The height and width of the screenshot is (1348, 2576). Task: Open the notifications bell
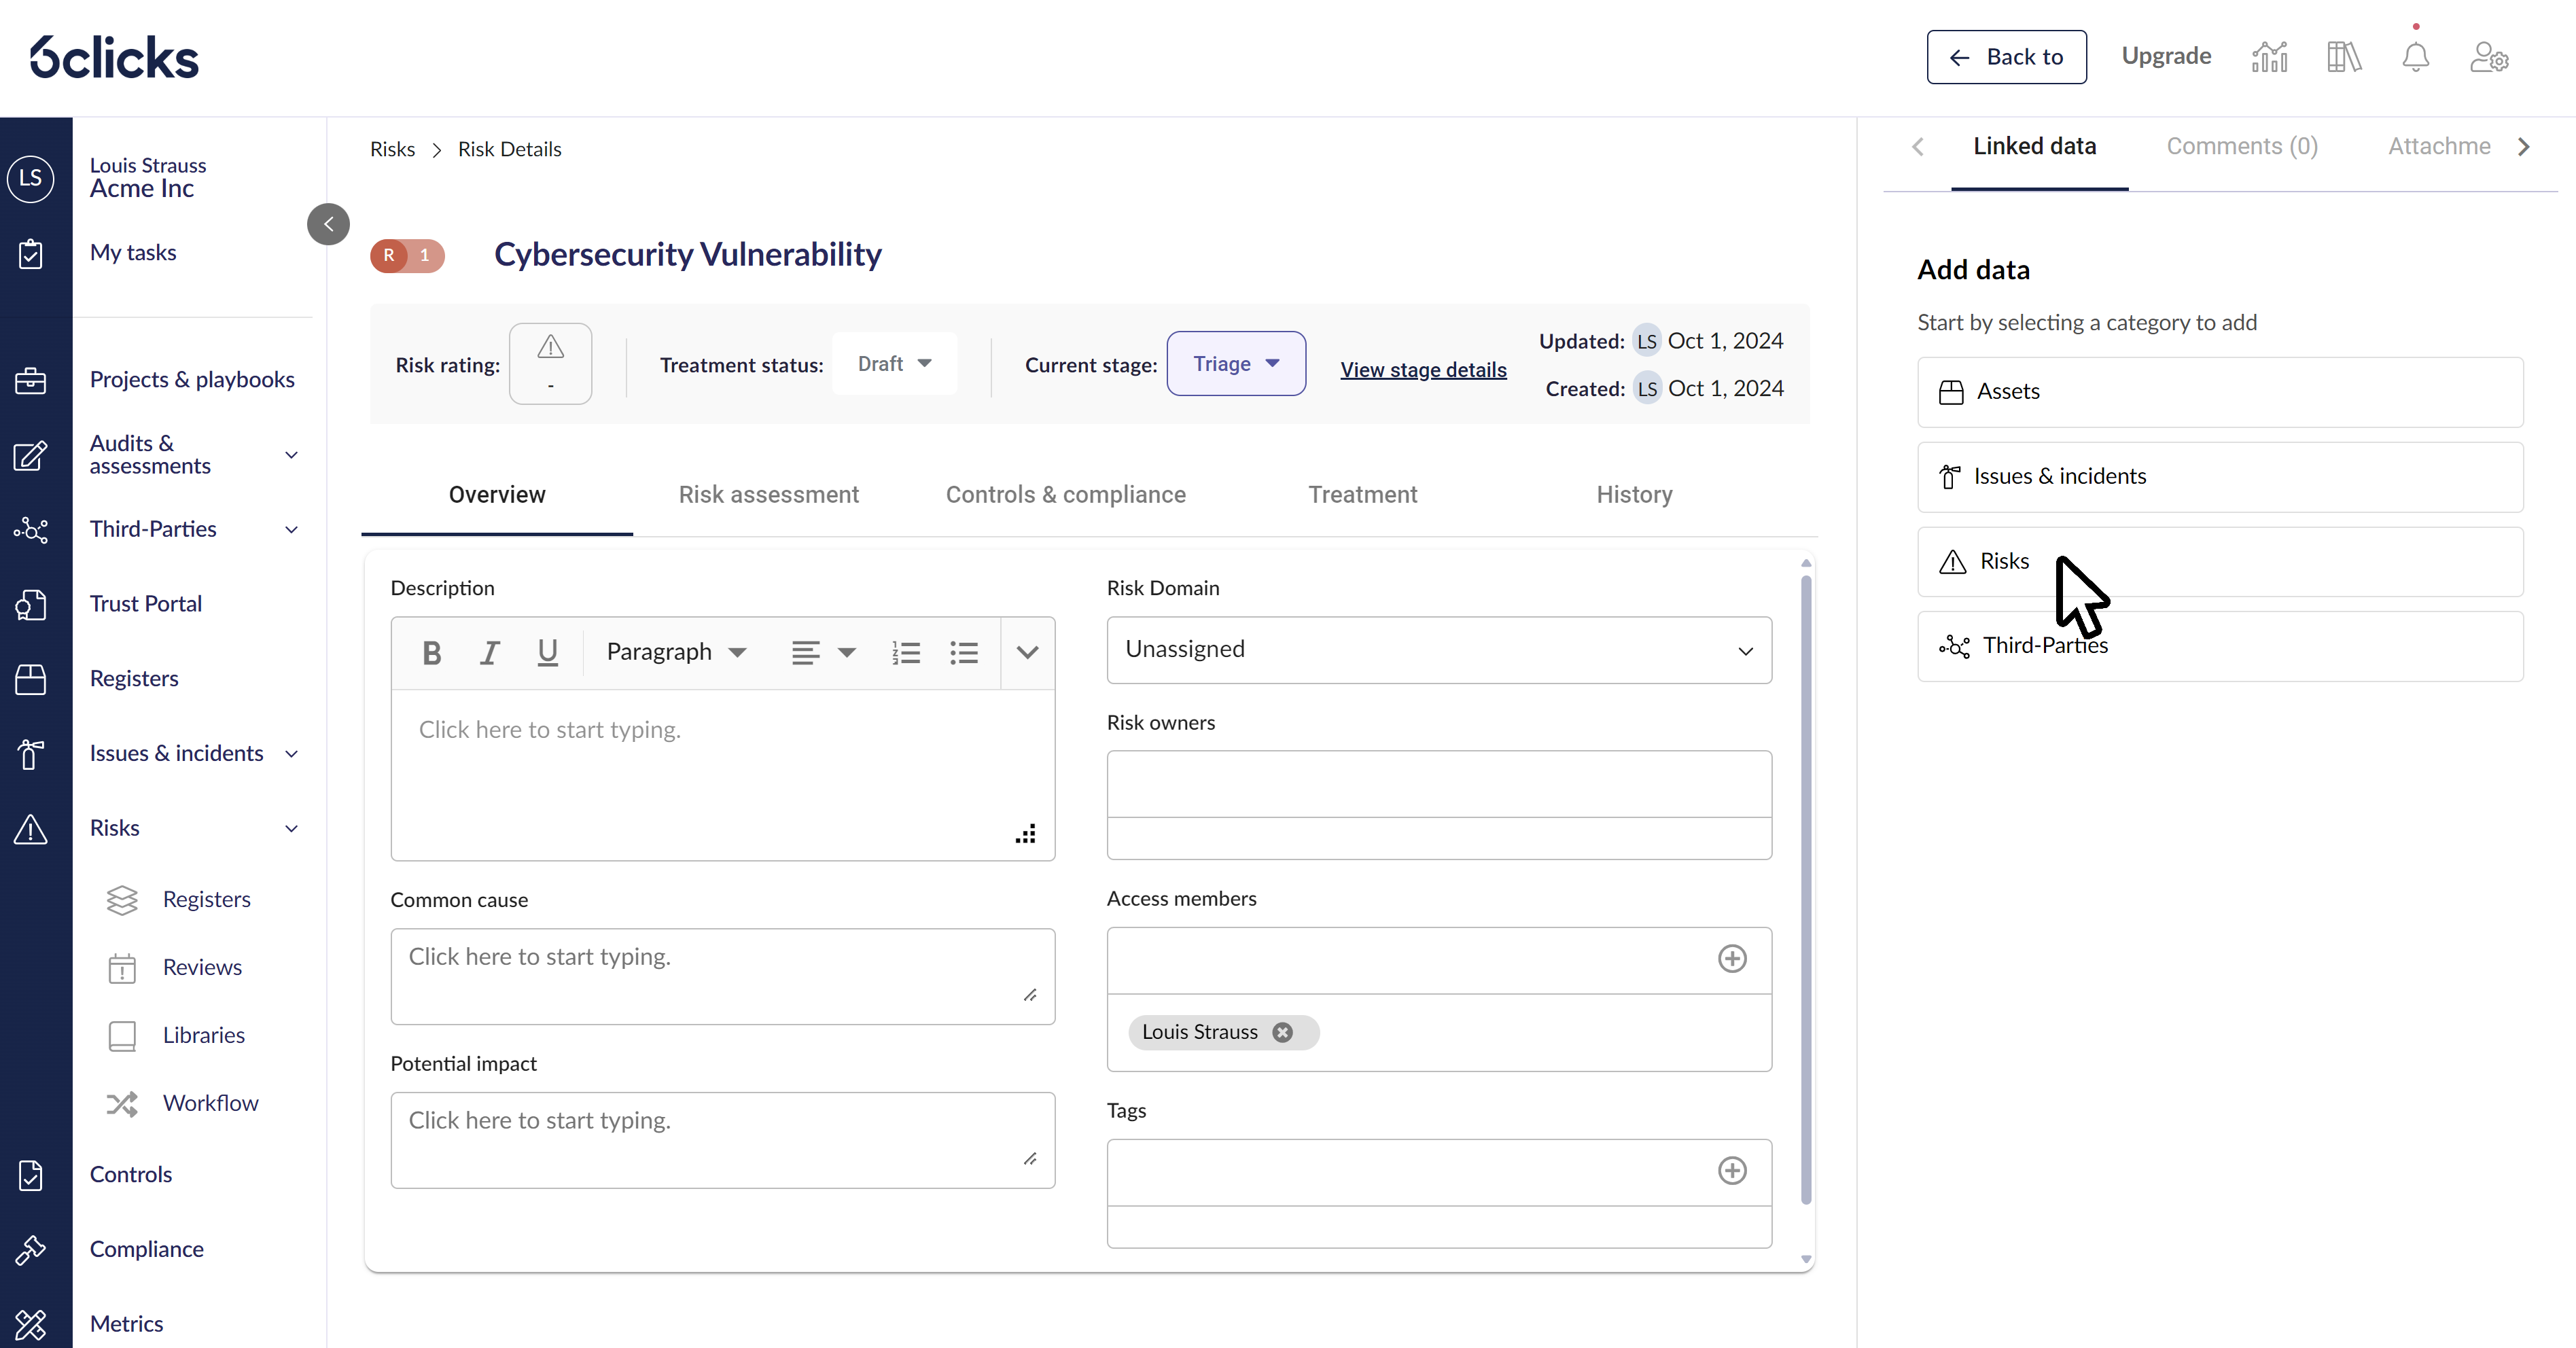point(2415,57)
